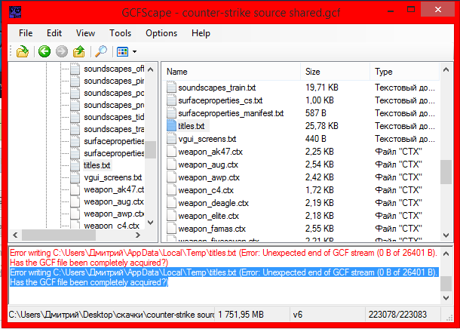Select weapon_c4.ctx in file list

click(206, 190)
